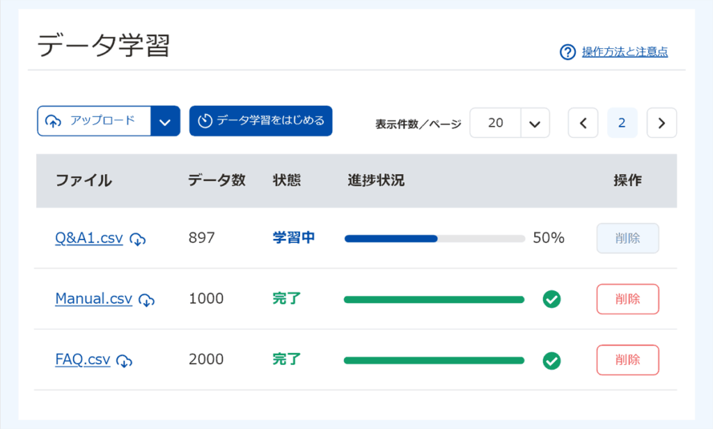Screen dimensions: 713x429
Task: Click the 状態 column header
Action: [x=287, y=180]
